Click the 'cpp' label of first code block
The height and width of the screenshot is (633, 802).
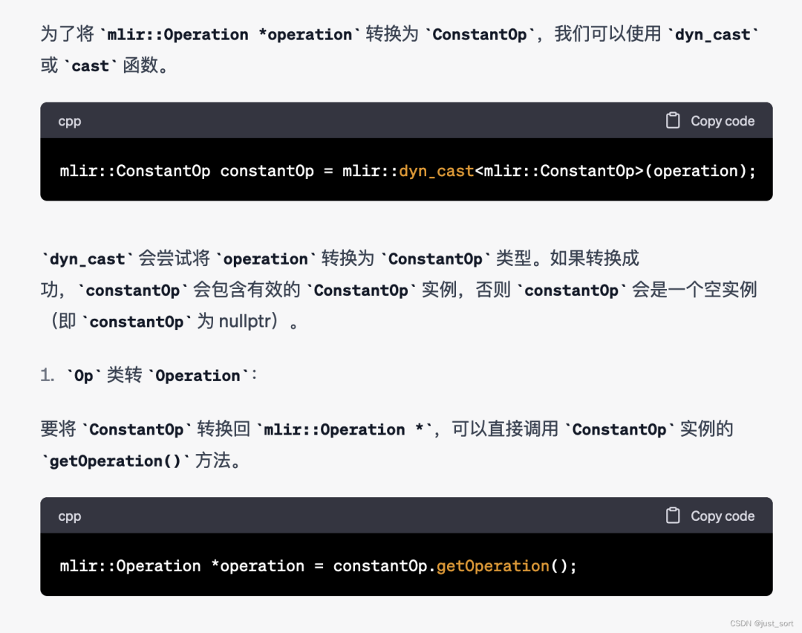pyautogui.click(x=70, y=122)
